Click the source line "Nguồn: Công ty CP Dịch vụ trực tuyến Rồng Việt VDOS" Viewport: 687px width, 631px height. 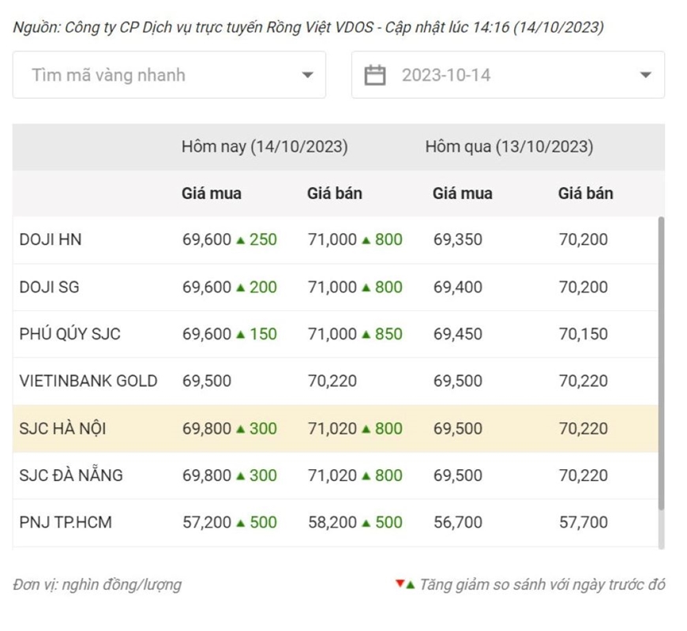pos(193,27)
